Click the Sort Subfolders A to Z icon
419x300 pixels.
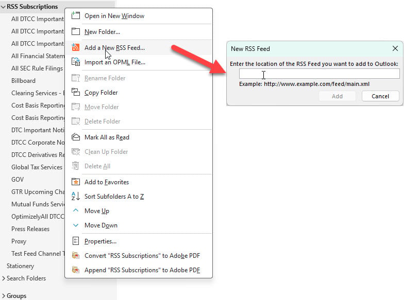76,197
